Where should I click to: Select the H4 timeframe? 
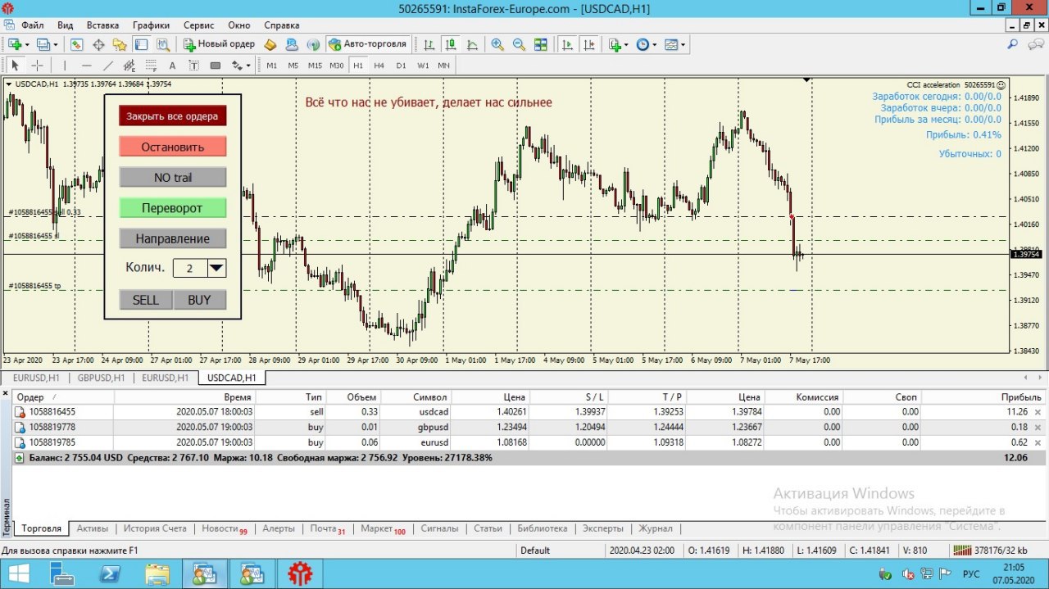pyautogui.click(x=379, y=66)
